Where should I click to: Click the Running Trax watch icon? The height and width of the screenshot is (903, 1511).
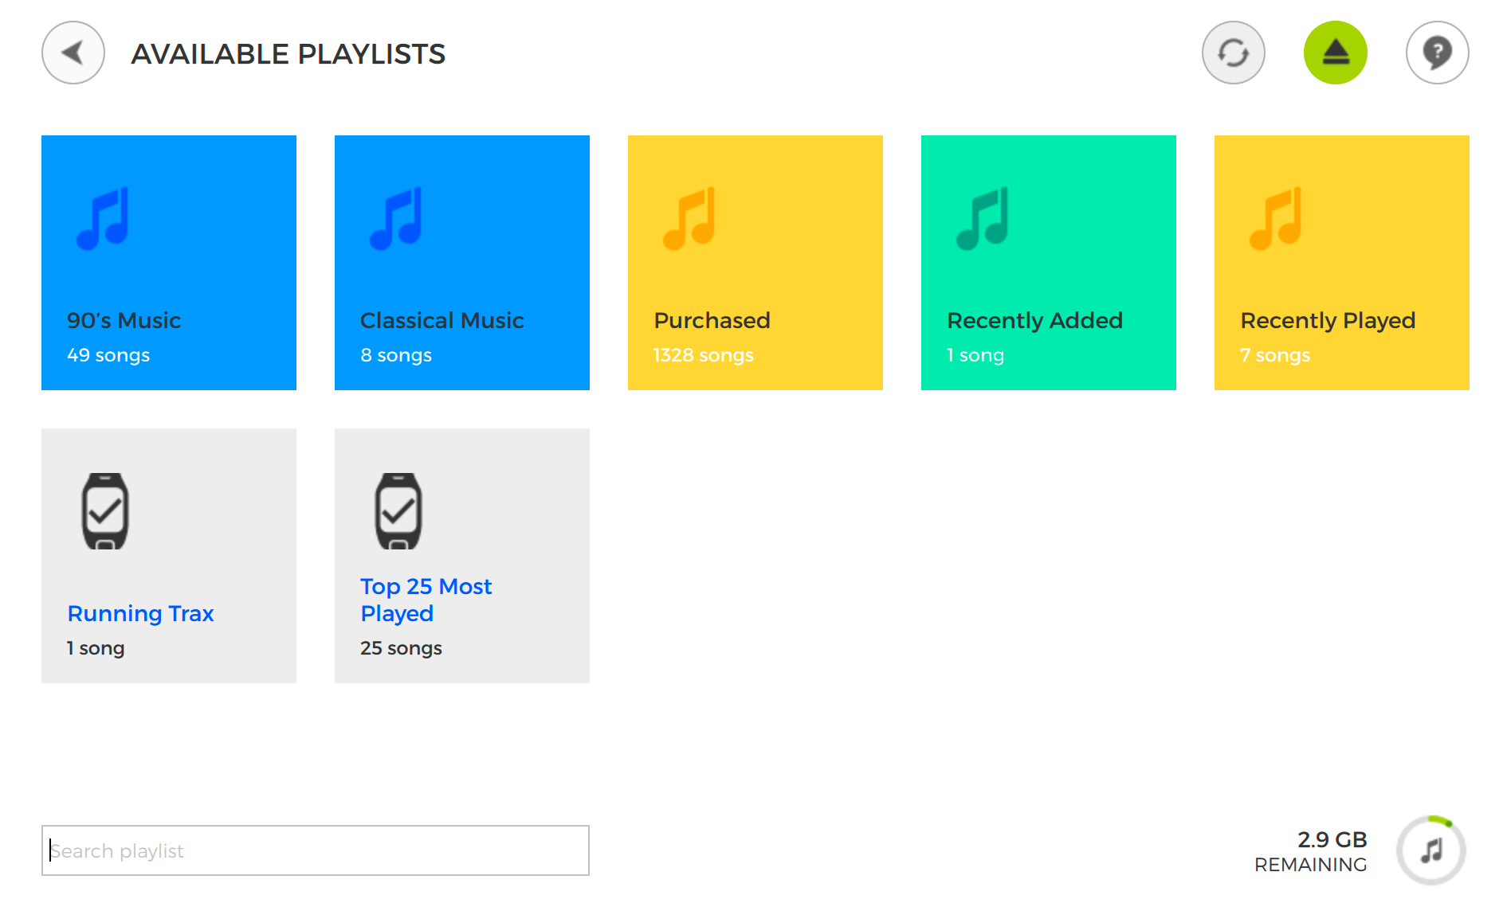click(105, 511)
